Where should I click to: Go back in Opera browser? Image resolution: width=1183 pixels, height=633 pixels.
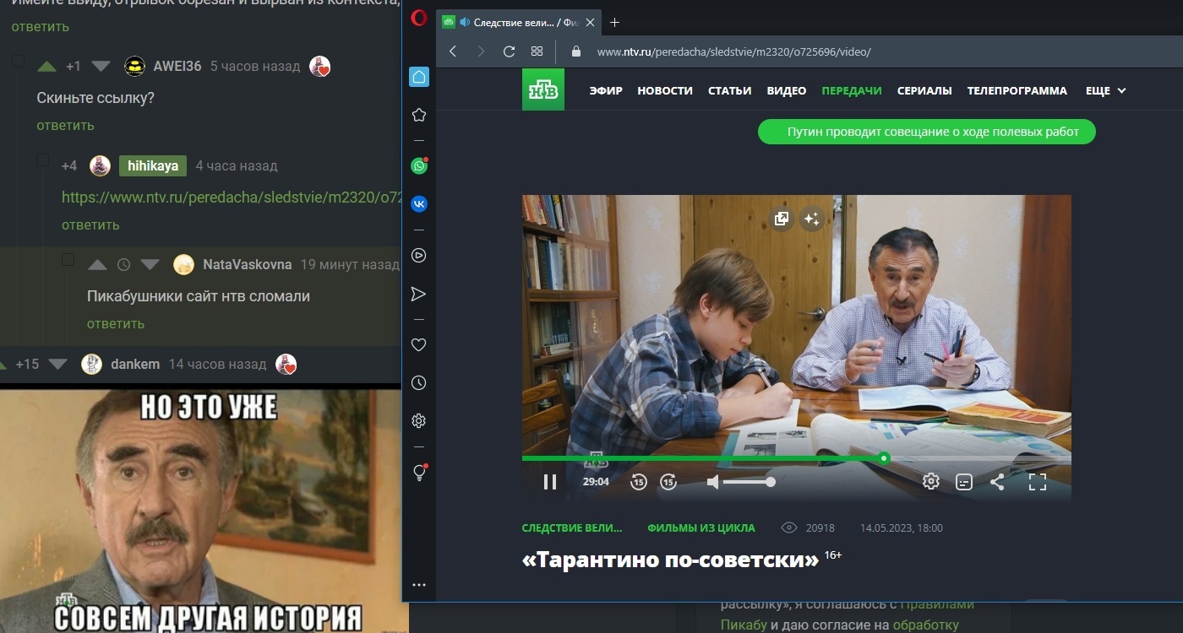[x=453, y=51]
